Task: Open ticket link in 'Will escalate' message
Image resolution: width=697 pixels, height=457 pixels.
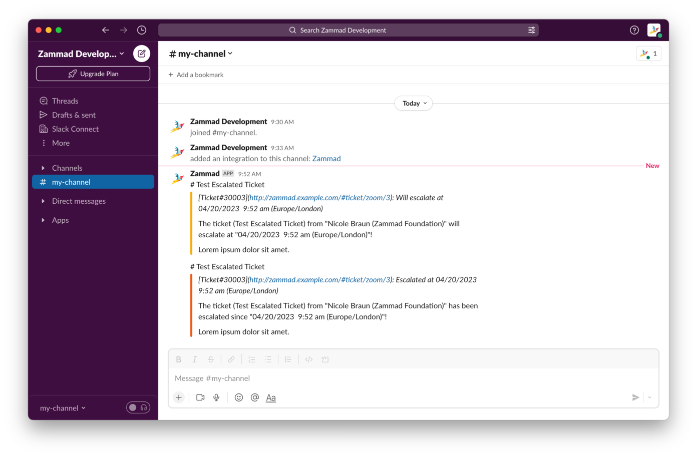Action: [x=320, y=198]
